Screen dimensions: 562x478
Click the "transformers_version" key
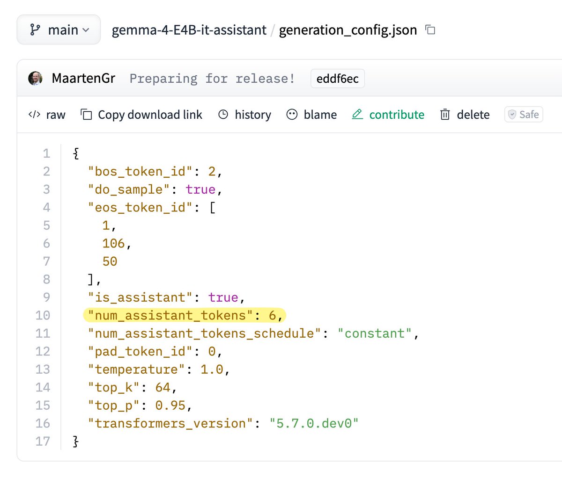(170, 423)
